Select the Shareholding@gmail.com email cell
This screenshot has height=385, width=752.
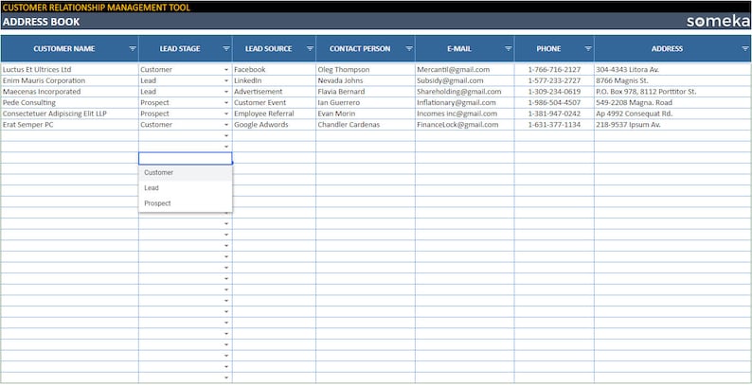click(x=465, y=92)
